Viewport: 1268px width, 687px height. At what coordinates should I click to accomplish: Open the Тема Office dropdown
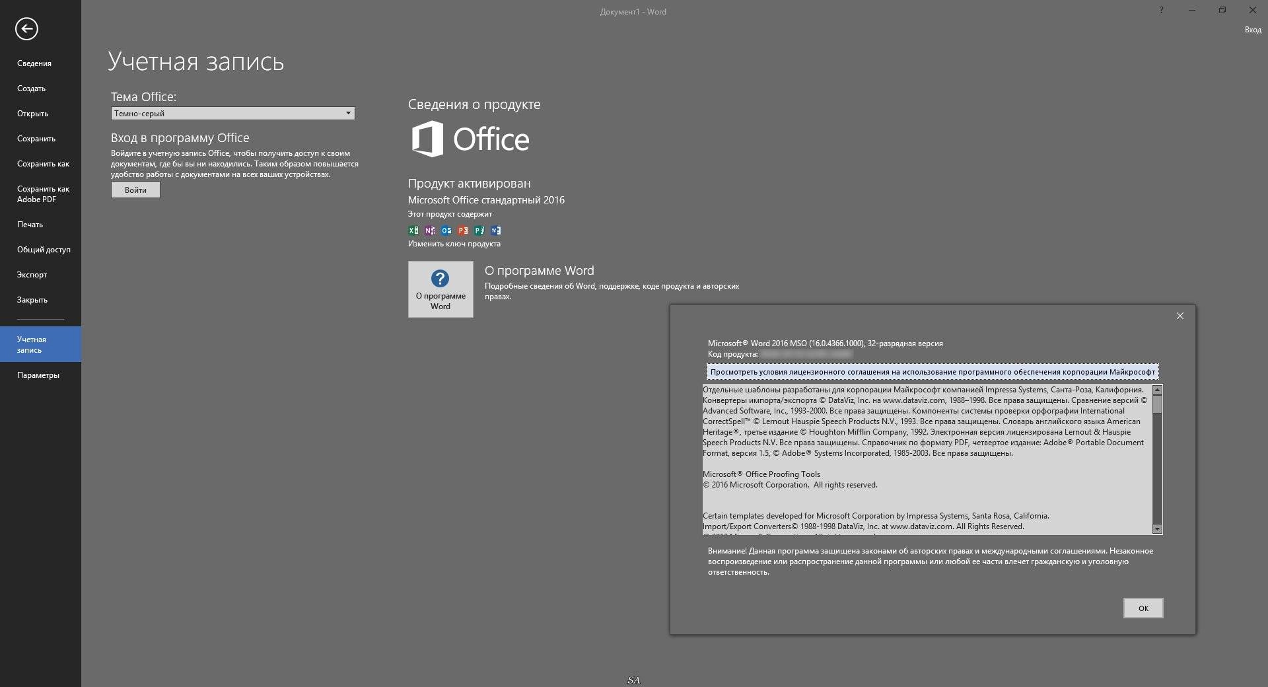[232, 114]
